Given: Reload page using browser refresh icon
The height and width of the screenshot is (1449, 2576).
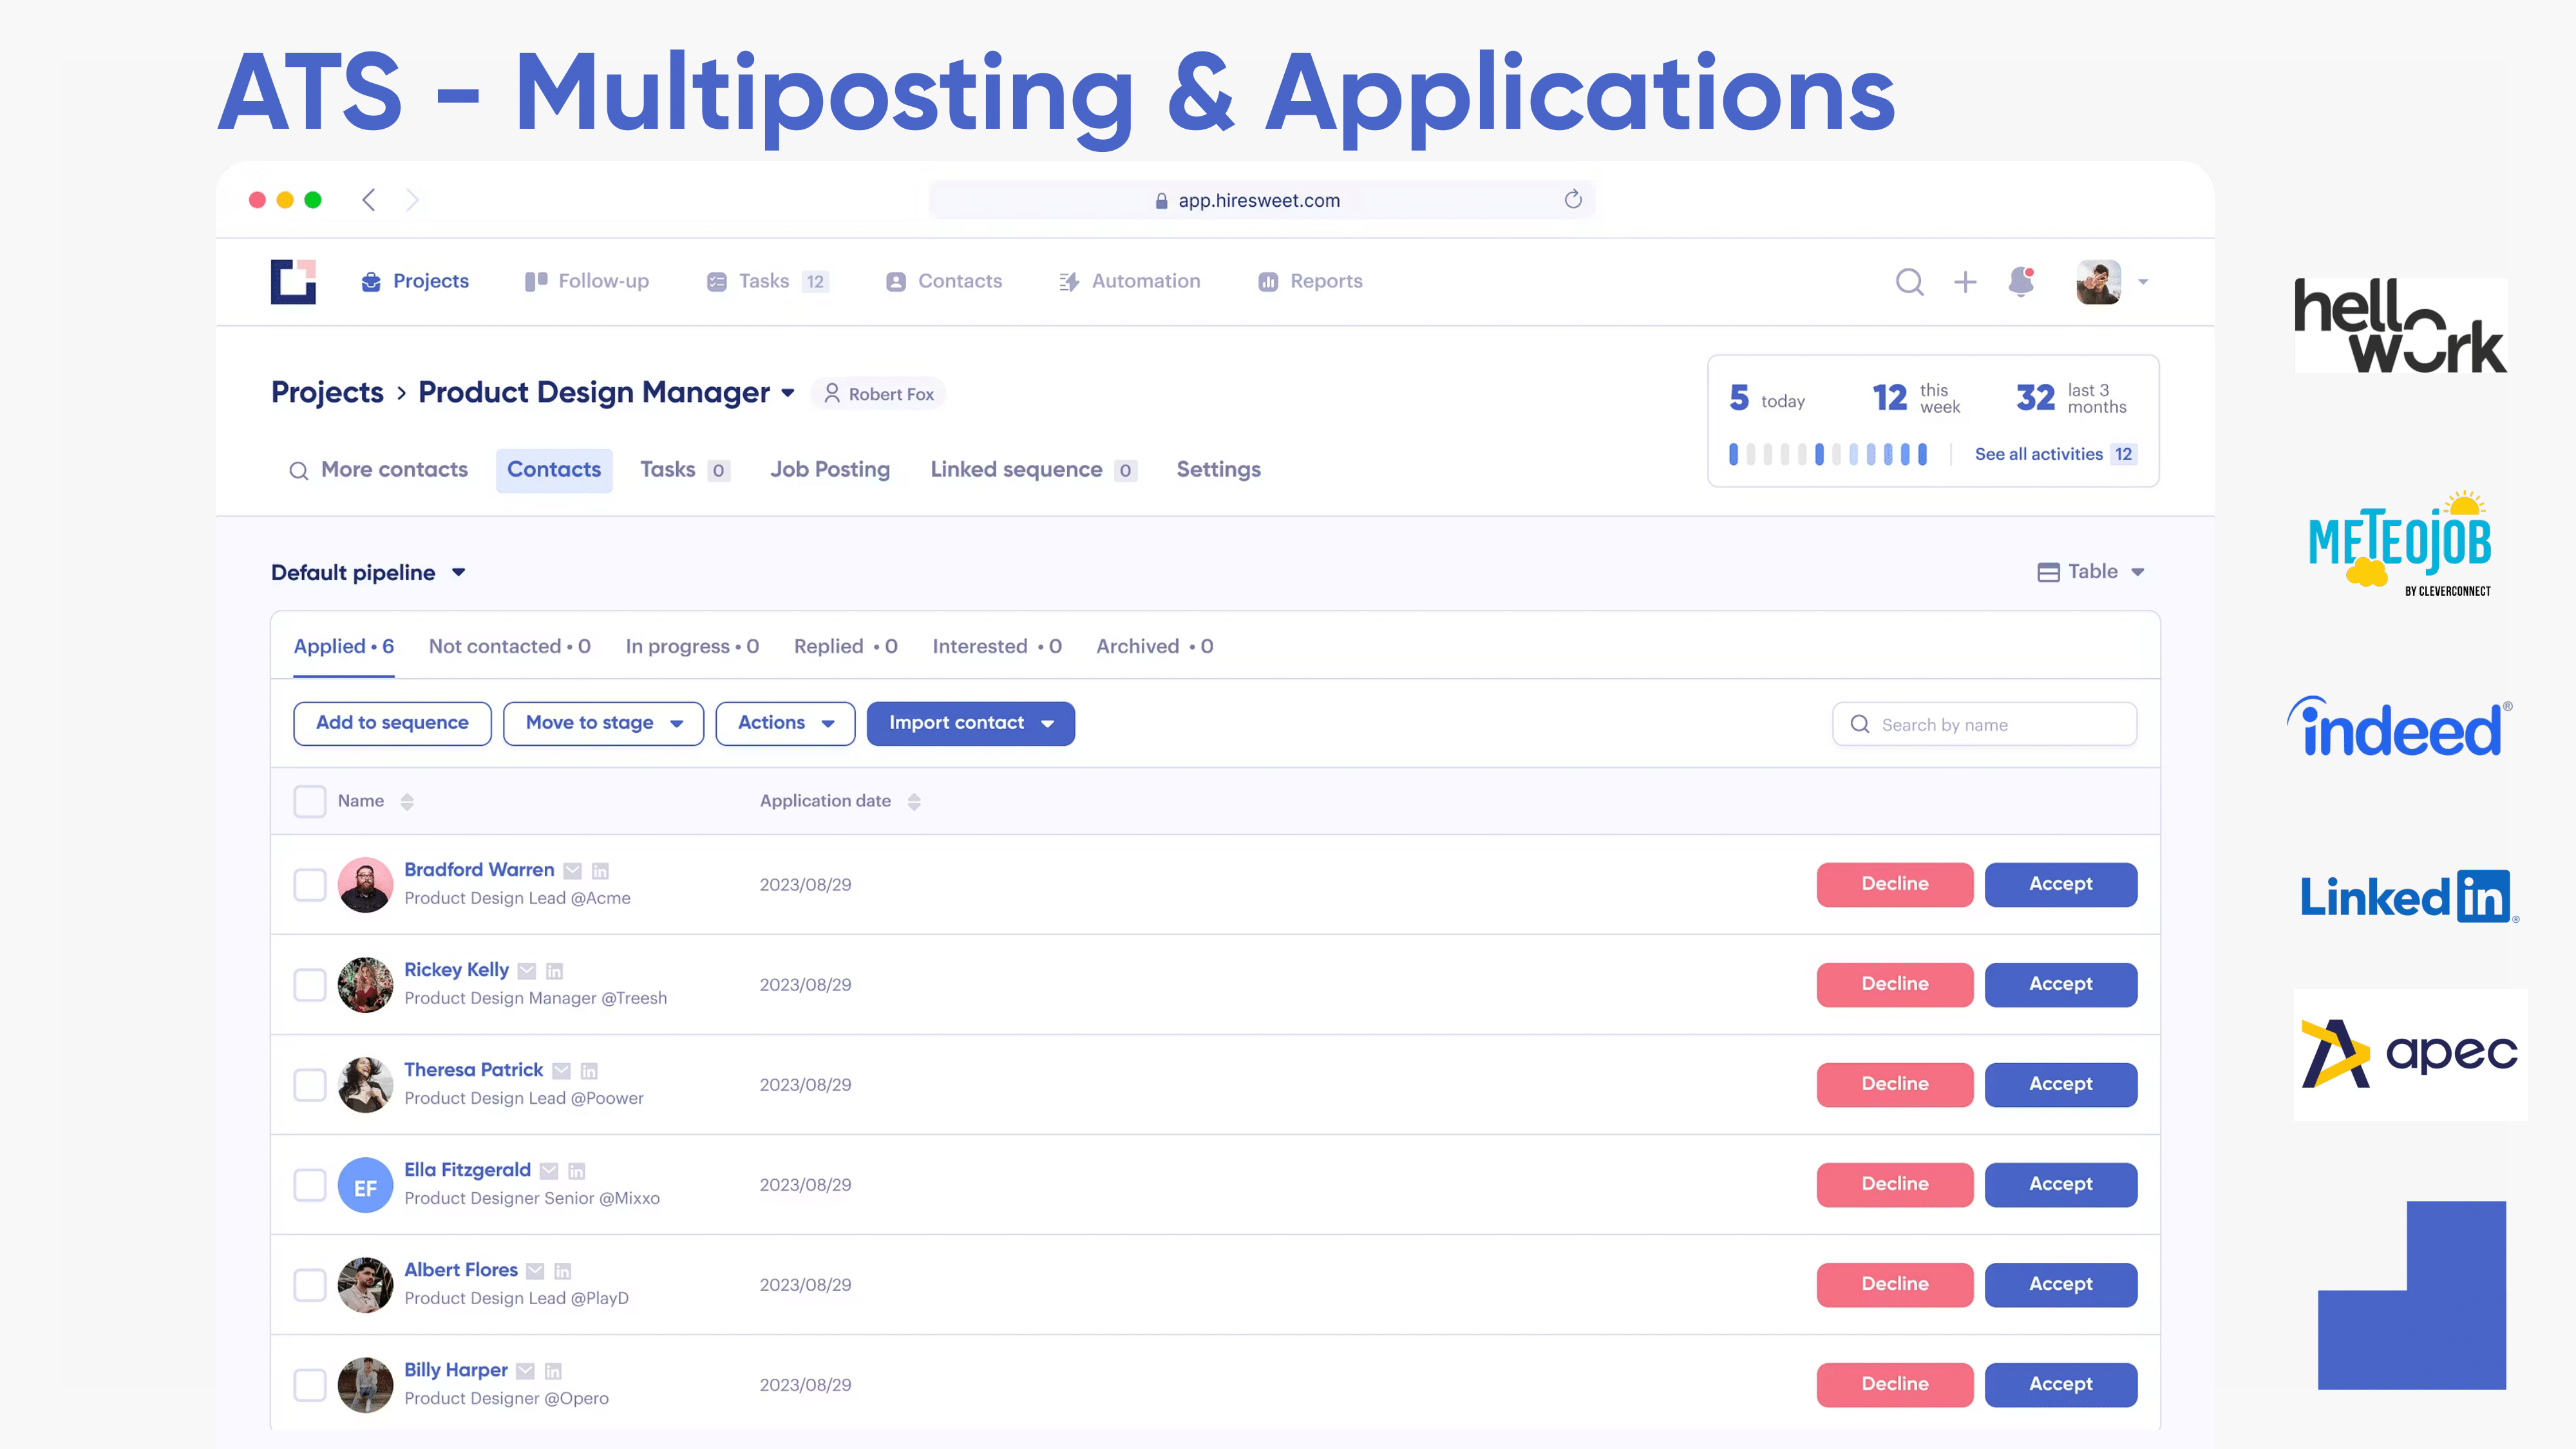Looking at the screenshot, I should tap(1573, 200).
